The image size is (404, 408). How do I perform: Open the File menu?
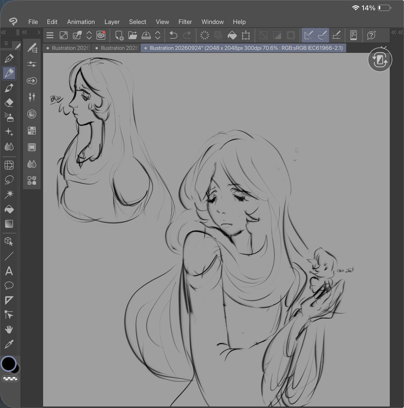coord(33,22)
